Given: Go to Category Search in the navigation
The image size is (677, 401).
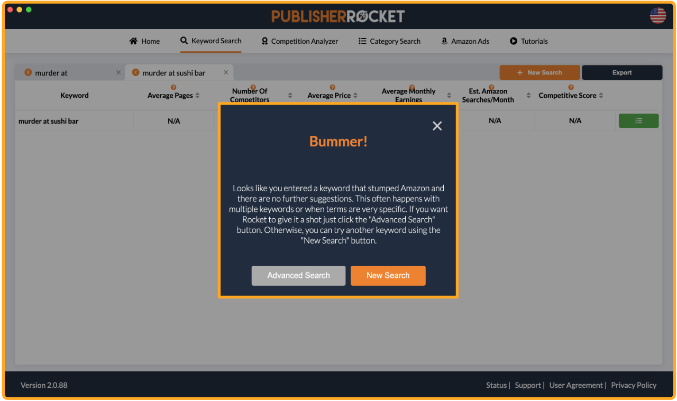Looking at the screenshot, I should tap(389, 41).
